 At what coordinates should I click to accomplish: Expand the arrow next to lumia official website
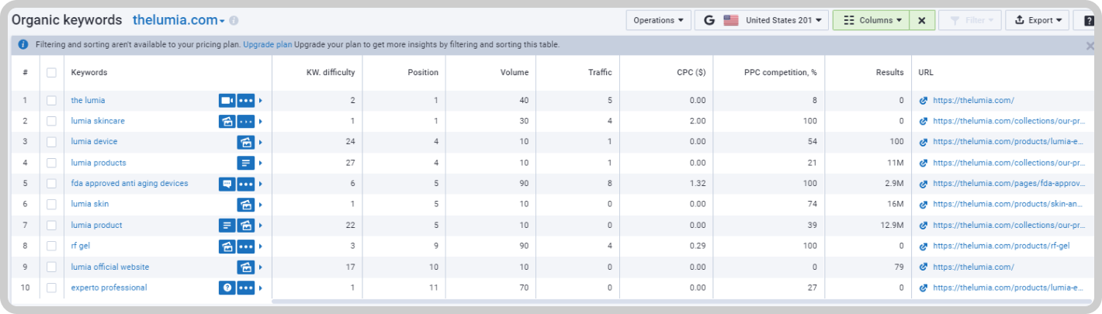261,267
